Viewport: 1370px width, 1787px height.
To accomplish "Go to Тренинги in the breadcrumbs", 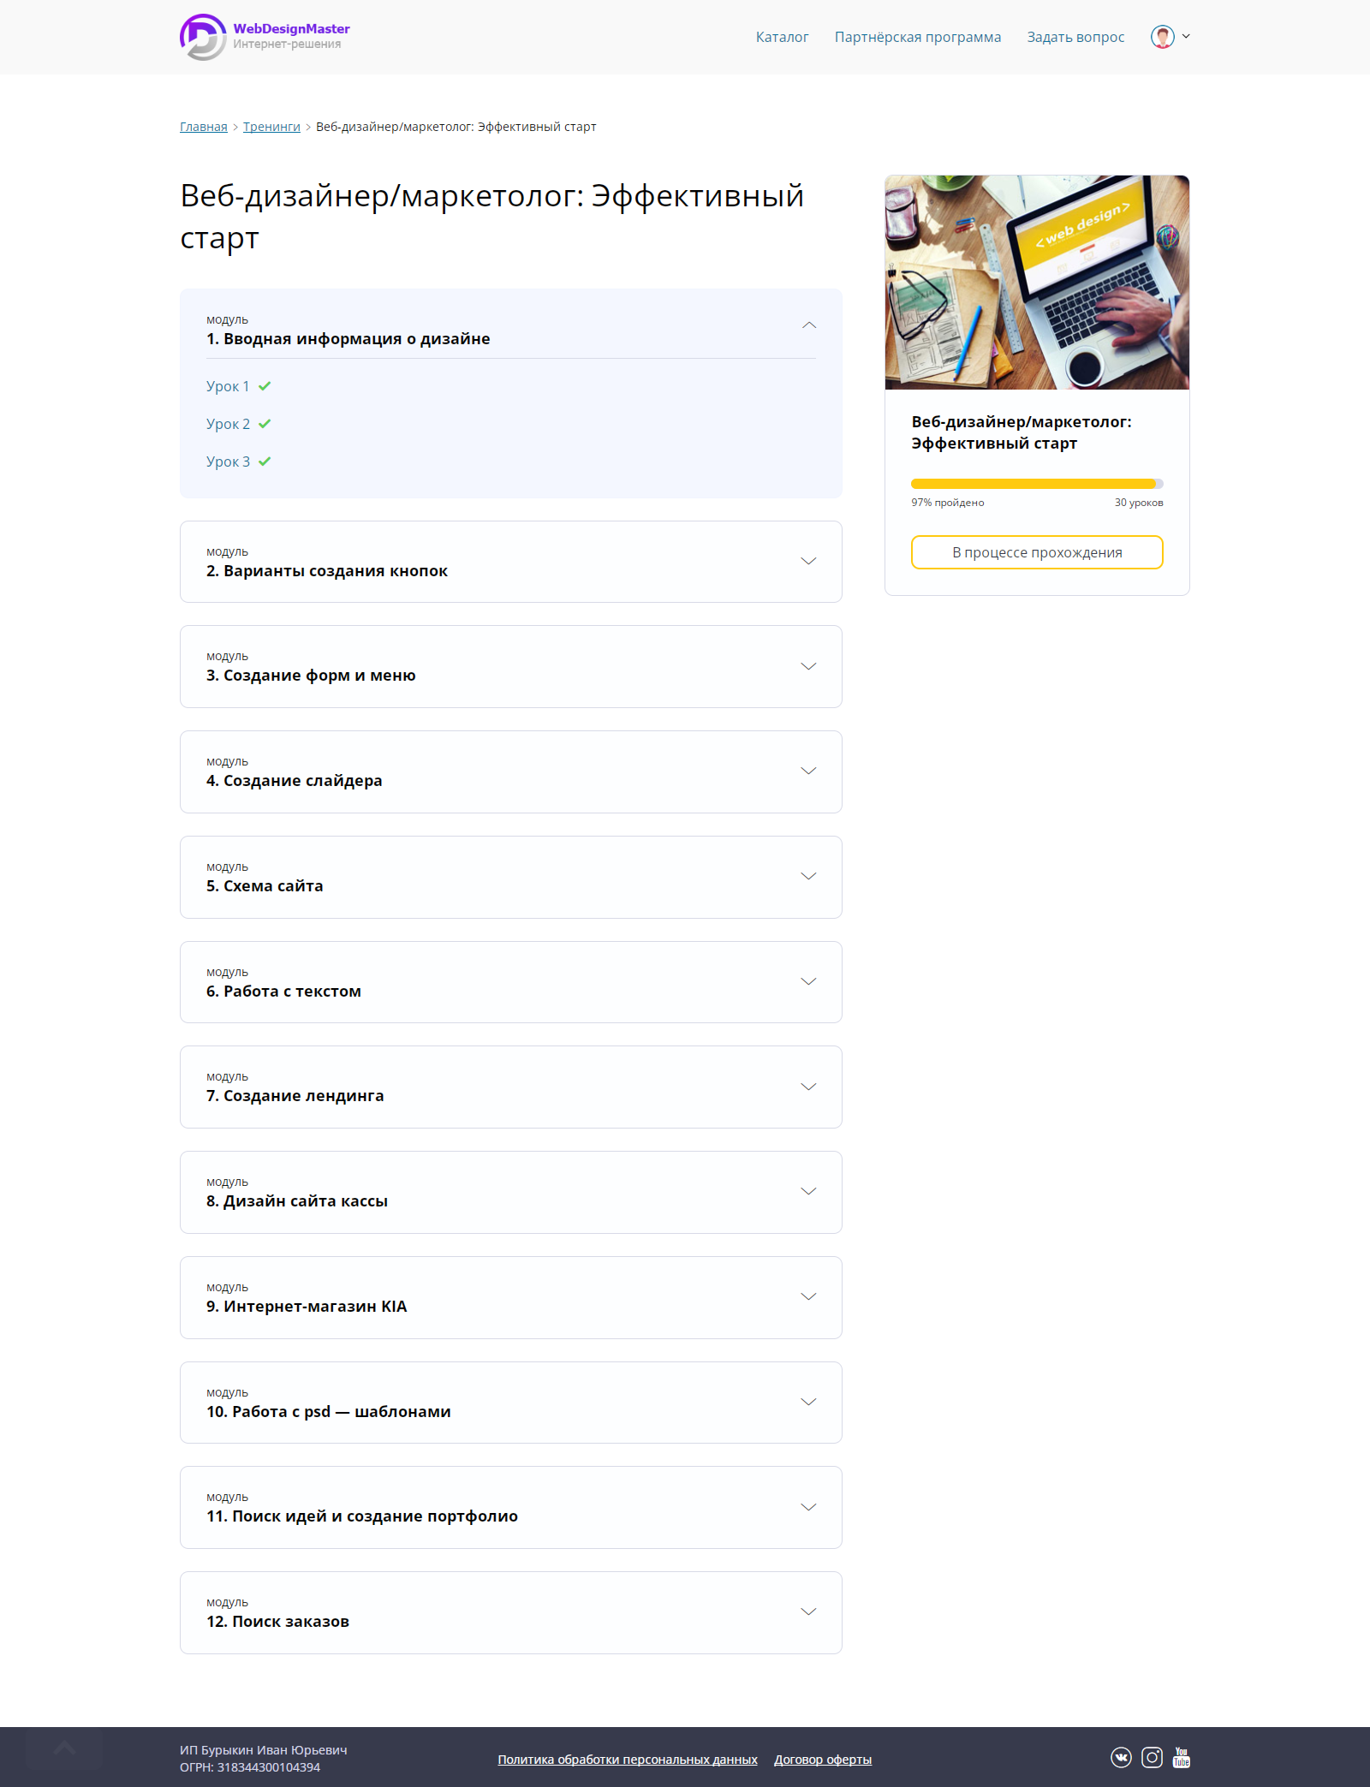I will 271,127.
